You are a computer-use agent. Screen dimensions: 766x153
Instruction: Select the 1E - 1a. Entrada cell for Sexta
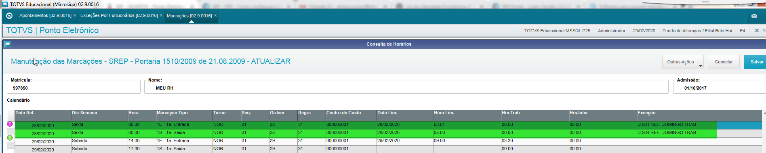click(x=184, y=125)
